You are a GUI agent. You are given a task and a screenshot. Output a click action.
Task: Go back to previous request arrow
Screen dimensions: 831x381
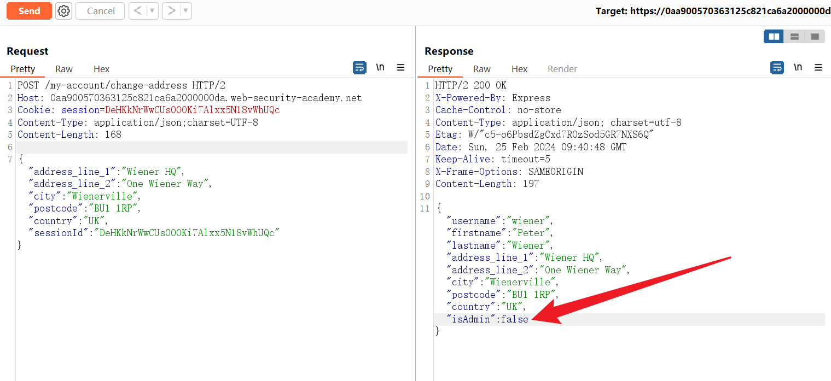(x=138, y=11)
